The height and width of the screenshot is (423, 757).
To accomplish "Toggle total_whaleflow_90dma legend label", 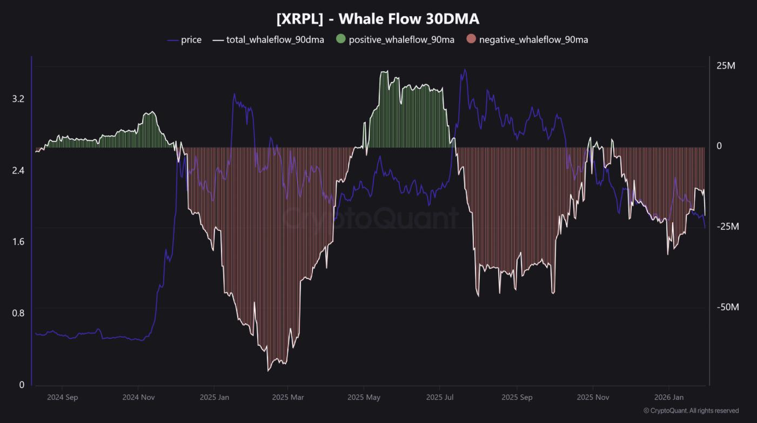I will click(x=275, y=40).
